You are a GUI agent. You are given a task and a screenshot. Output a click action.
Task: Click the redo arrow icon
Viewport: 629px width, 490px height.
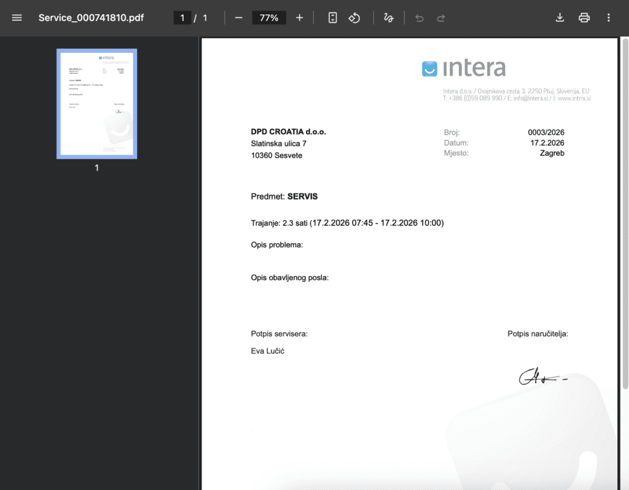point(441,18)
